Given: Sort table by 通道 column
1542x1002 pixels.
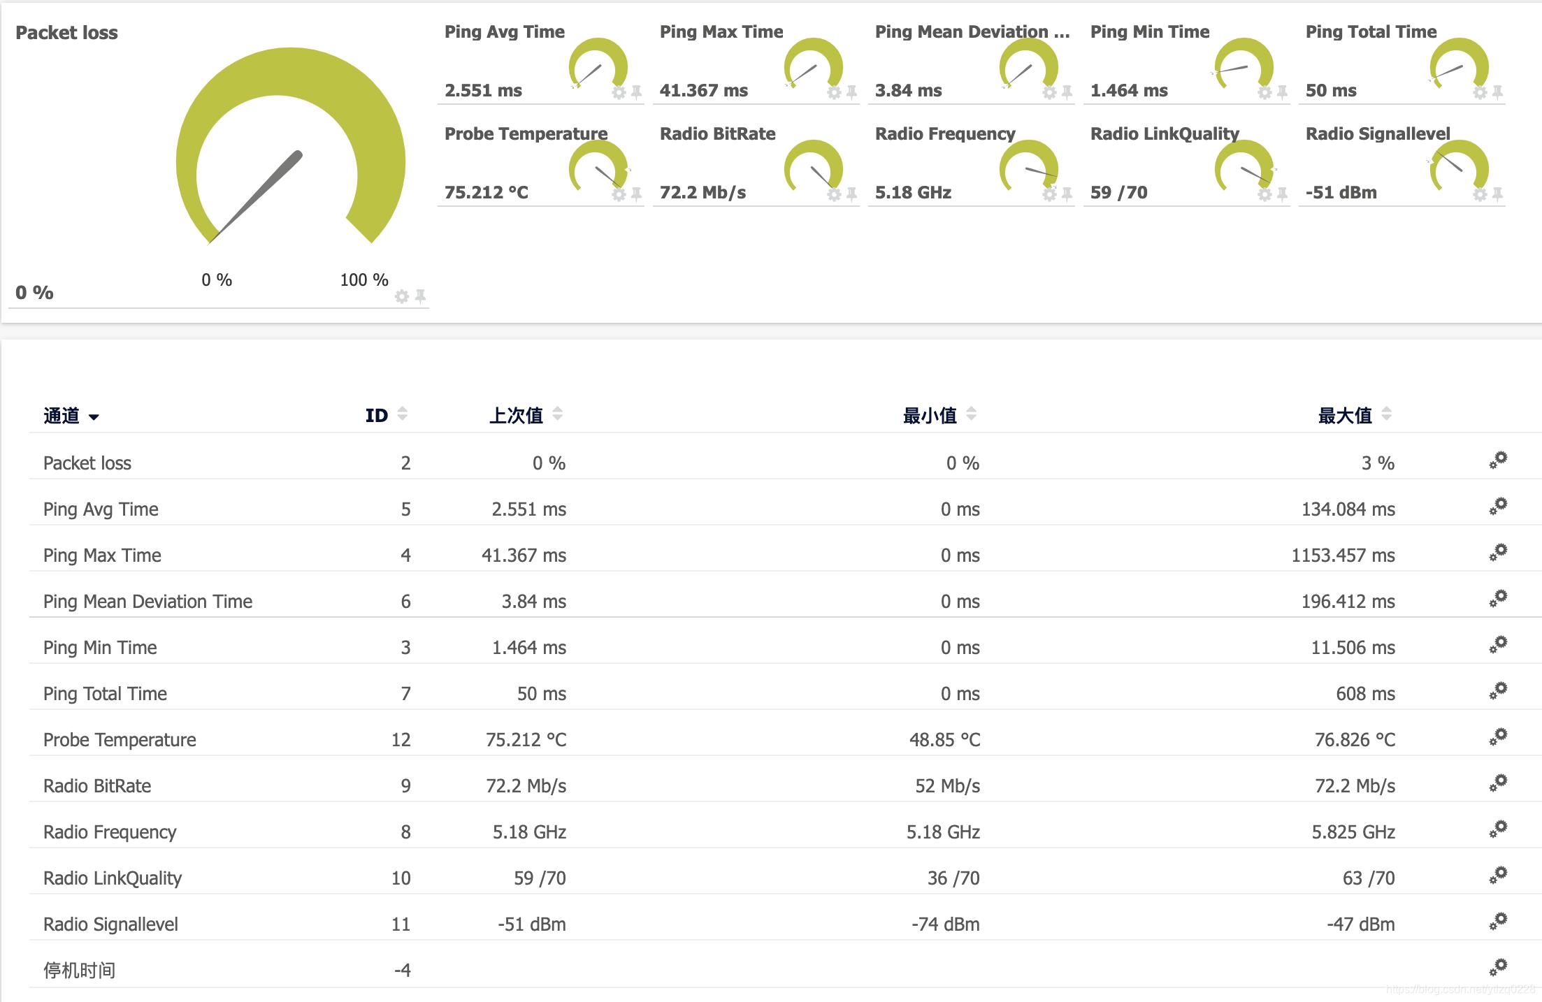Looking at the screenshot, I should (71, 416).
